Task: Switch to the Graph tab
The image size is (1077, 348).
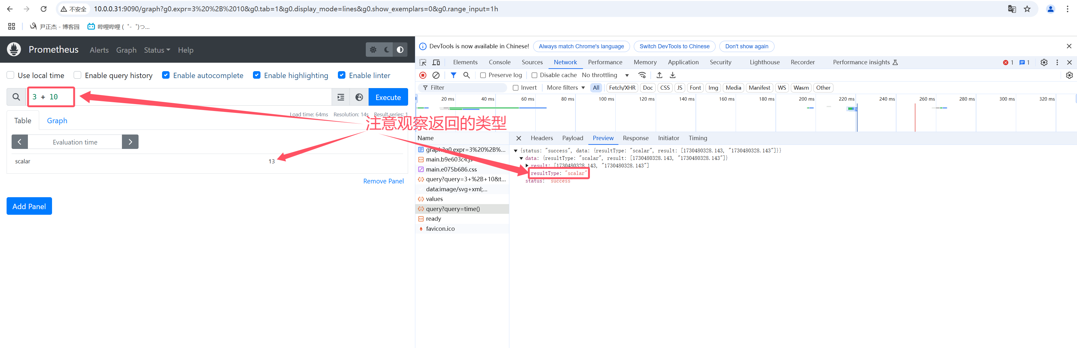Action: pos(57,121)
